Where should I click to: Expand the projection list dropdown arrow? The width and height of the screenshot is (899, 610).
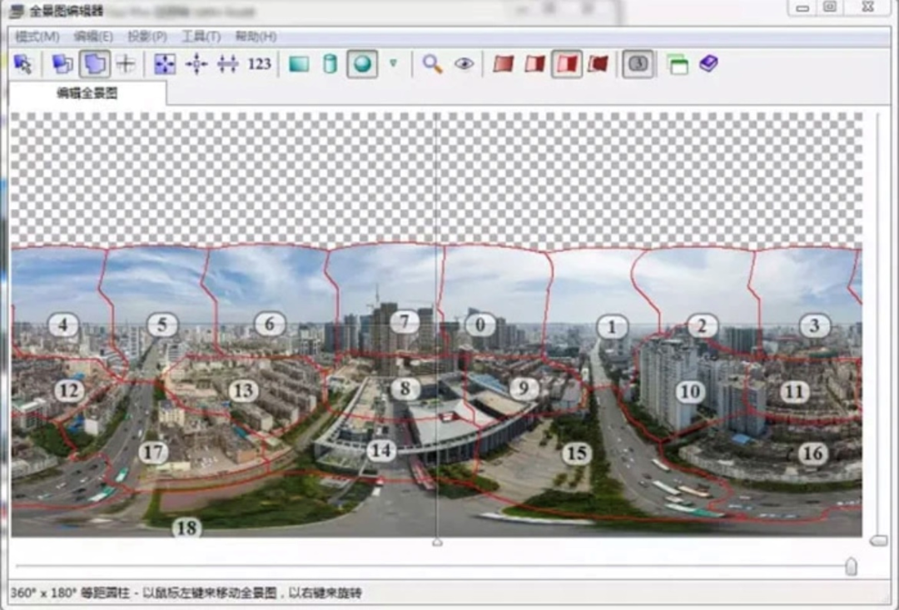click(393, 63)
